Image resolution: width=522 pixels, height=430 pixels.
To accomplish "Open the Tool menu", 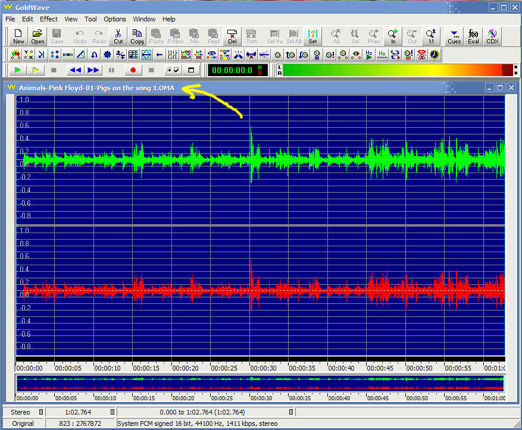I will coord(90,19).
